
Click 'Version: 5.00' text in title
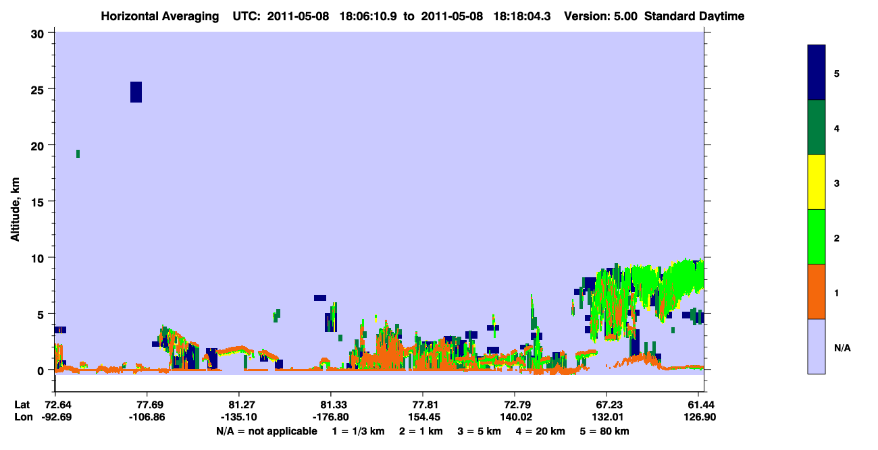pos(601,16)
